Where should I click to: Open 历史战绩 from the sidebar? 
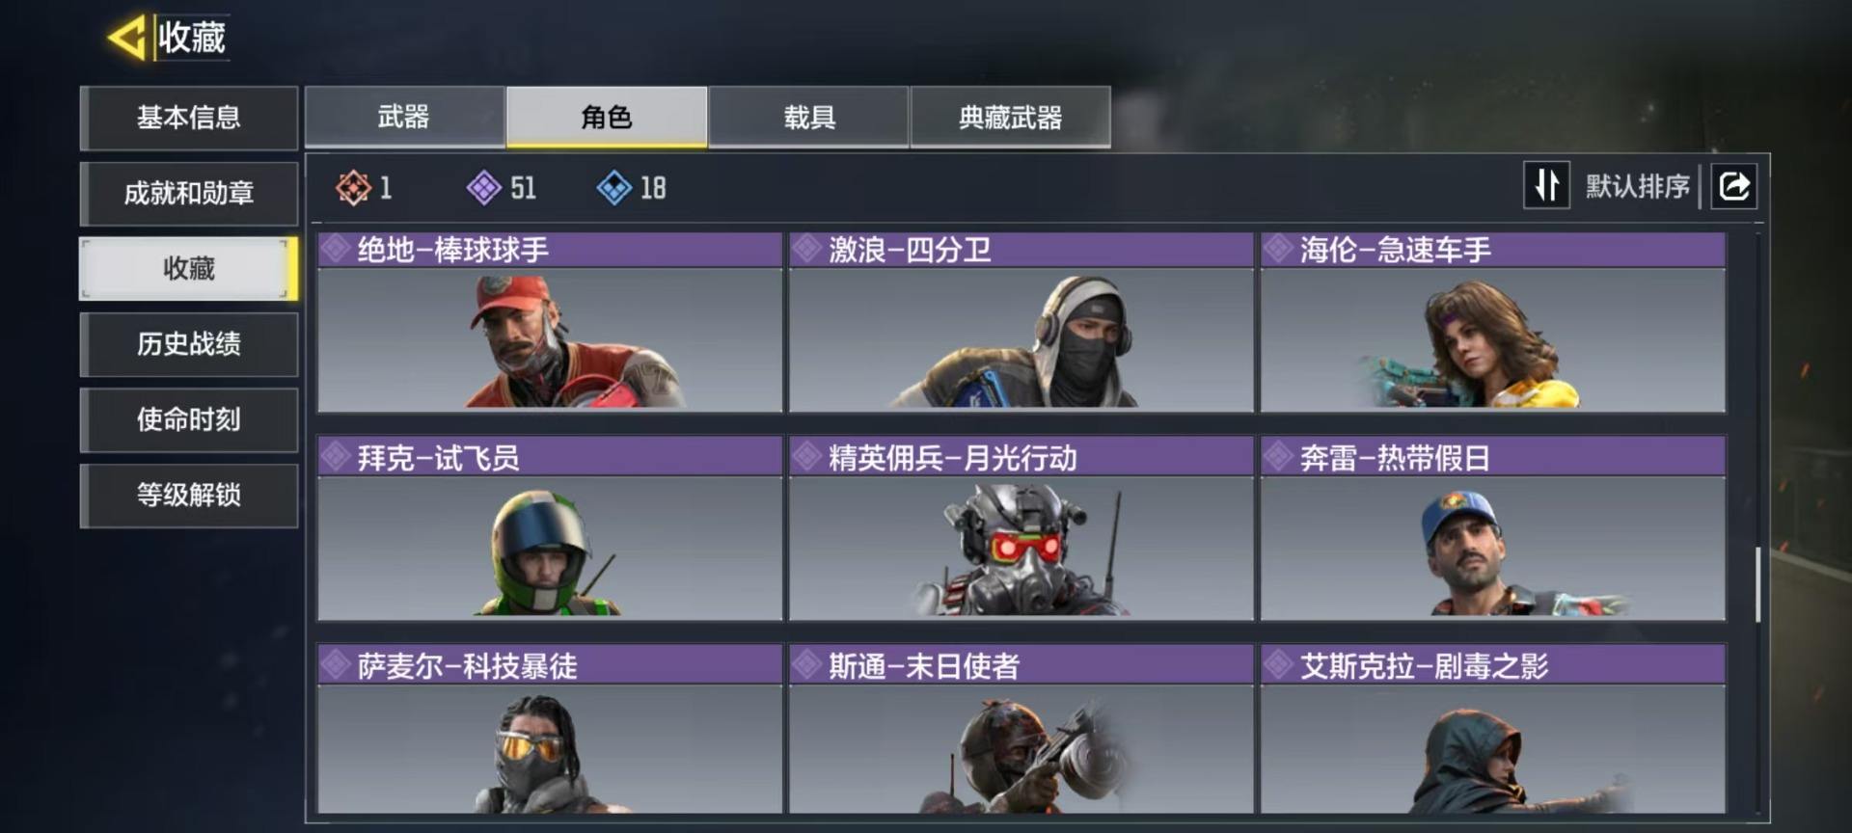point(189,344)
